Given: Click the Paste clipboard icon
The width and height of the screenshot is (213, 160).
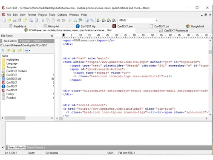Looking at the screenshot, I should (x=53, y=20).
